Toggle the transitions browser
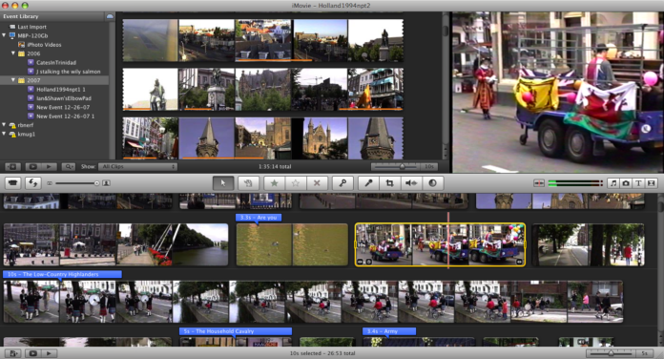This screenshot has height=359, width=664. click(652, 183)
